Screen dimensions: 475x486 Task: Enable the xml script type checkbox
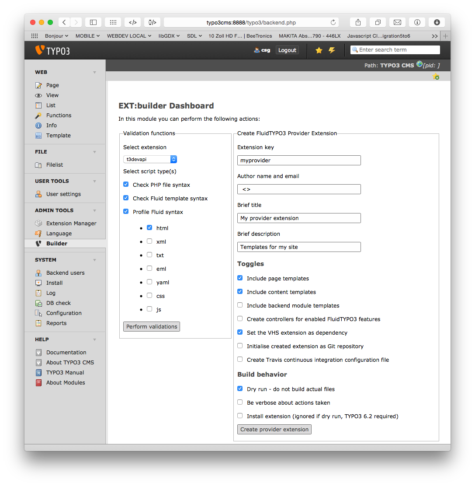coord(149,241)
